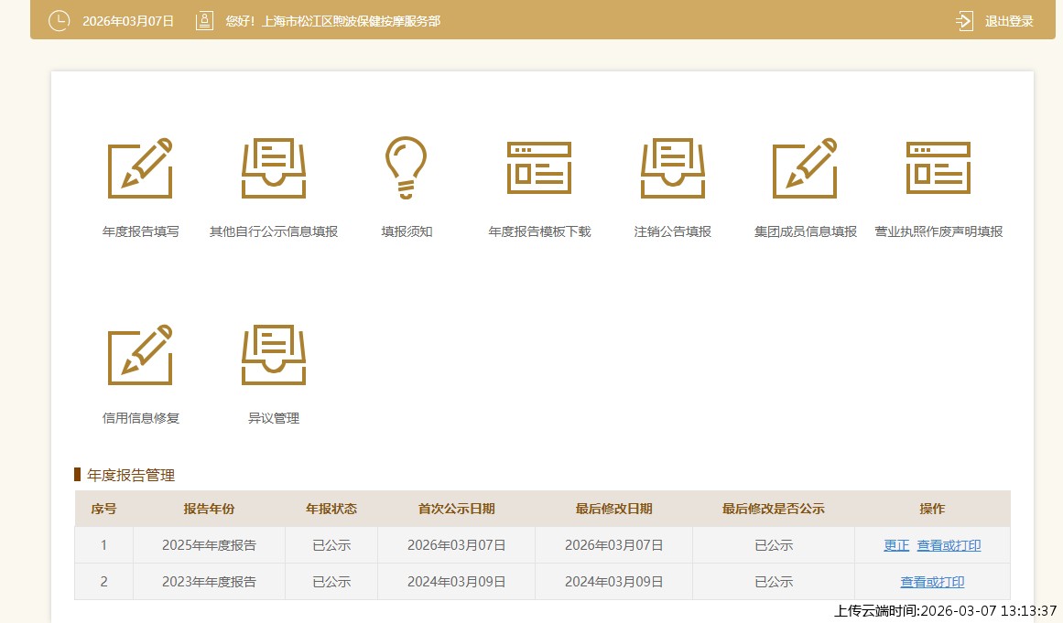Click the clock icon beside the date
This screenshot has width=1063, height=623.
coord(59,20)
